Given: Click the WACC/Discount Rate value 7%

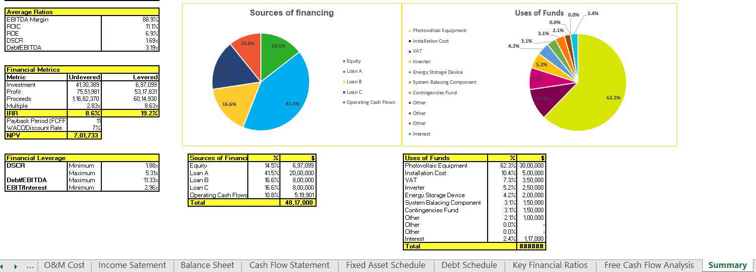Looking at the screenshot, I should point(84,128).
